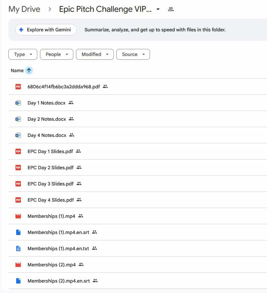
Task: Open the Modified filter dropdown
Action: point(95,54)
